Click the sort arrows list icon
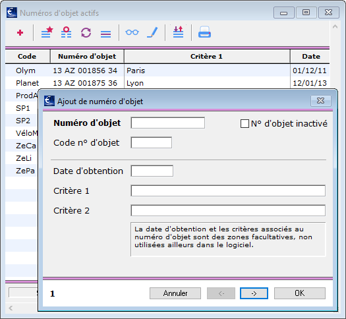This screenshot has width=346, height=319. (179, 32)
